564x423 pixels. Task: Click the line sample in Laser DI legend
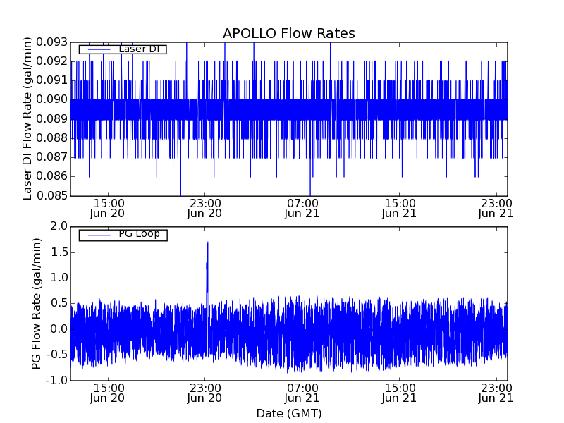[99, 49]
